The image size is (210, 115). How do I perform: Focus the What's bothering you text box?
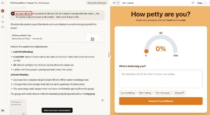[x=161, y=79]
